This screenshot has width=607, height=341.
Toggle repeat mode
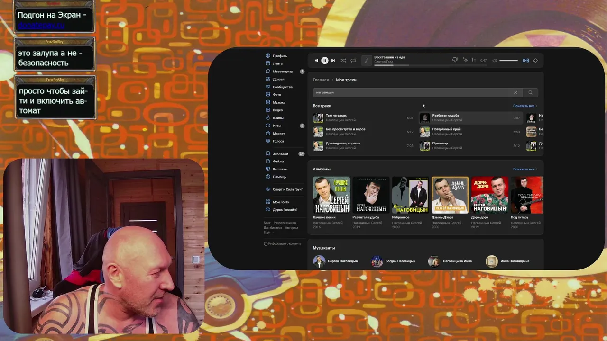pyautogui.click(x=353, y=60)
